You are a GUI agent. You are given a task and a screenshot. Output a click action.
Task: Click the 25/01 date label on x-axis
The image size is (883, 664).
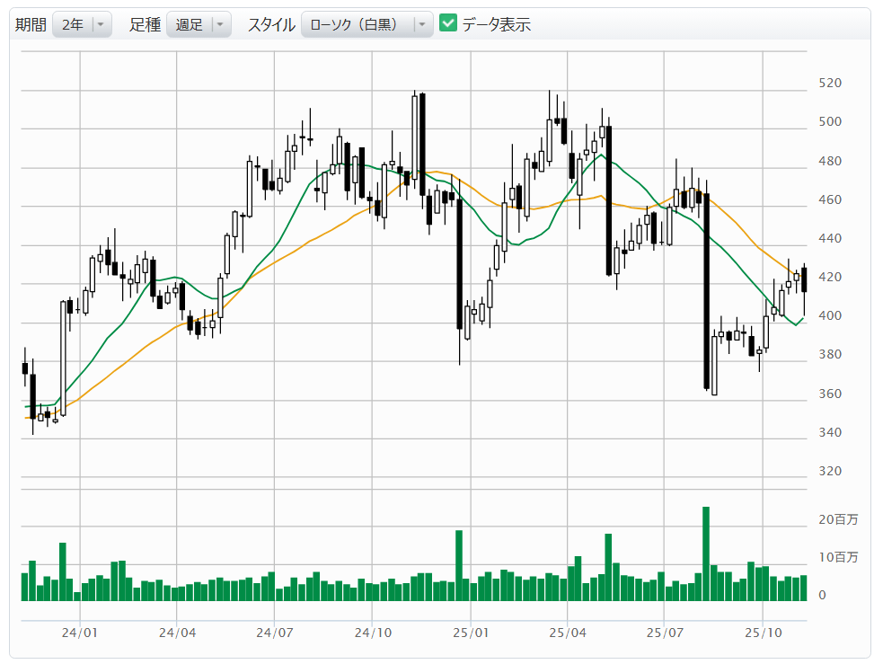(471, 633)
